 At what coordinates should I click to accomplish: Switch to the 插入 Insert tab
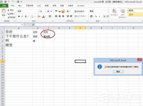click(20, 6)
